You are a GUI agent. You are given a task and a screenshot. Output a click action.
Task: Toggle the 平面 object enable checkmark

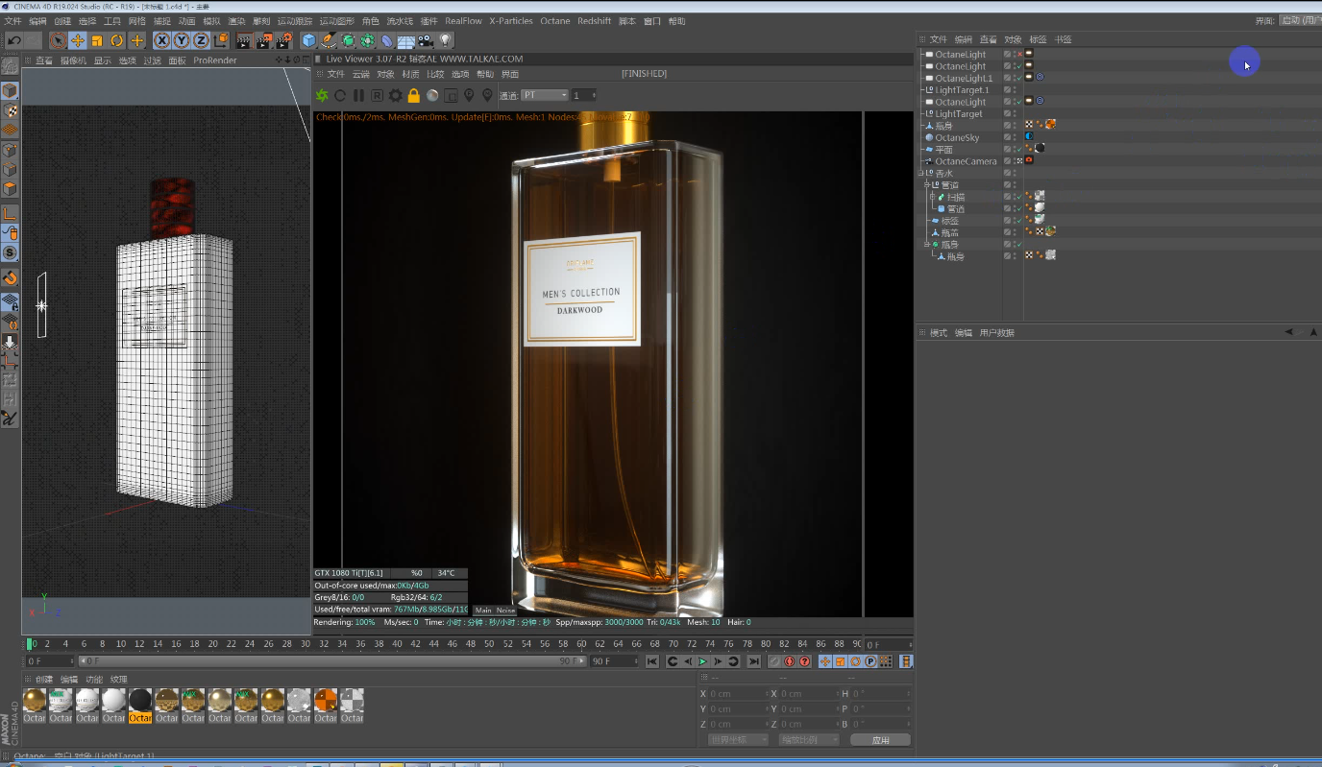(1018, 149)
